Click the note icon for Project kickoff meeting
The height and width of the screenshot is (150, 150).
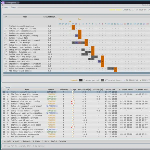[73, 92]
